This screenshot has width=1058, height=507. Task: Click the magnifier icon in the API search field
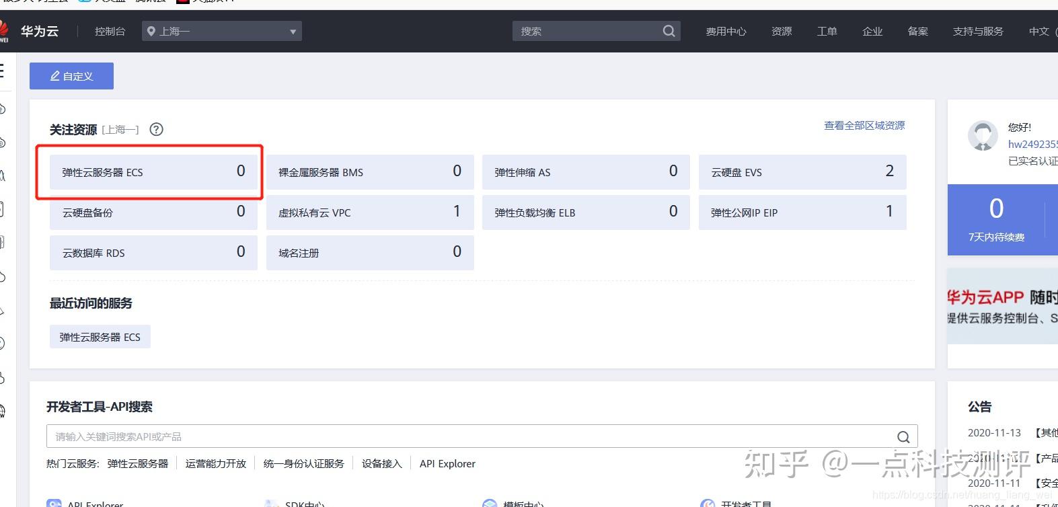coord(903,437)
